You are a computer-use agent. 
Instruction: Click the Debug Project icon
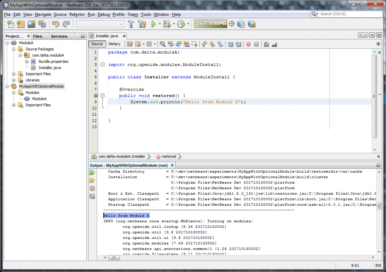[167, 24]
